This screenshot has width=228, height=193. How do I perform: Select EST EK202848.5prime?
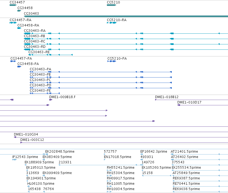point(47,154)
